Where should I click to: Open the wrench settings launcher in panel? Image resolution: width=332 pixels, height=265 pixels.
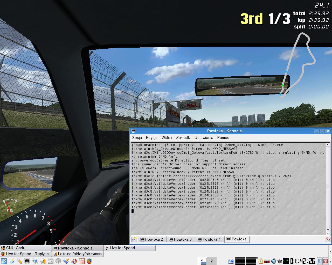pyautogui.click(x=19, y=261)
